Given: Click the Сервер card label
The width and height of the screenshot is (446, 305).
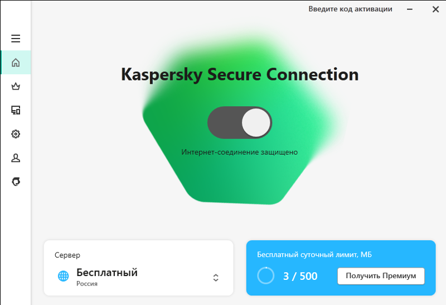Looking at the screenshot, I should tap(67, 255).
